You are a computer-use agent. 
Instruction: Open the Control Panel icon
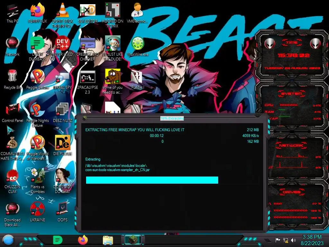point(13,113)
